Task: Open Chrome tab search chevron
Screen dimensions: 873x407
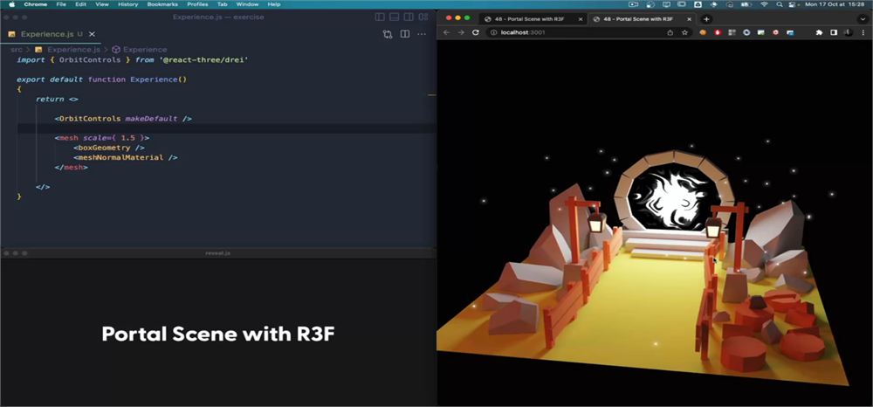Action: coord(863,18)
